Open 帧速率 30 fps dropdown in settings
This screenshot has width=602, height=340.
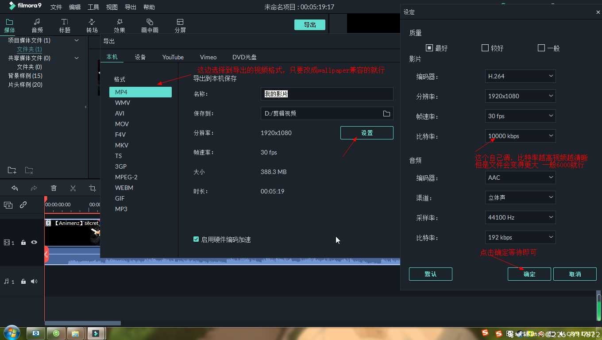[520, 116]
